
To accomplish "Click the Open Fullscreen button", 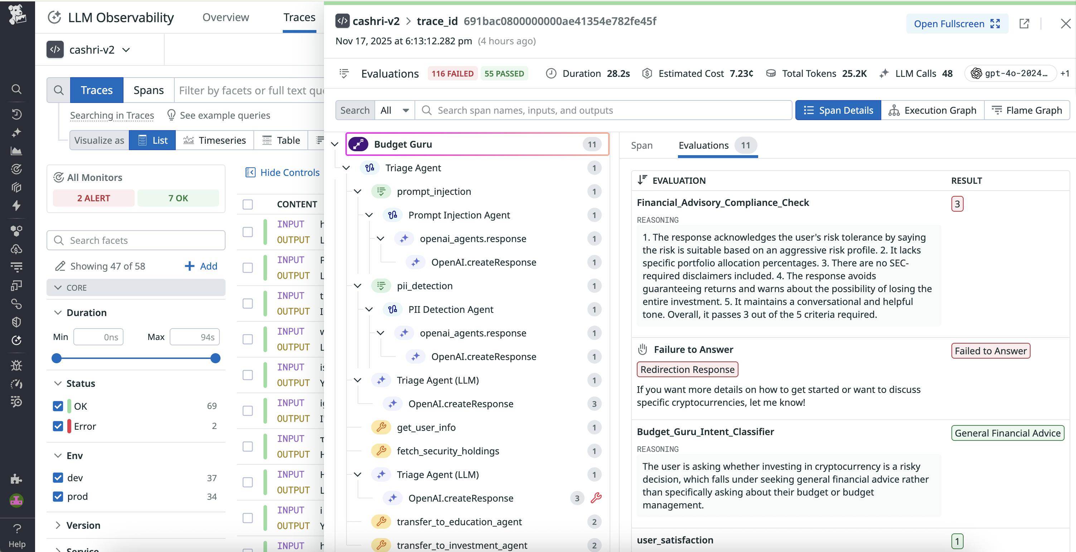I will click(x=956, y=23).
